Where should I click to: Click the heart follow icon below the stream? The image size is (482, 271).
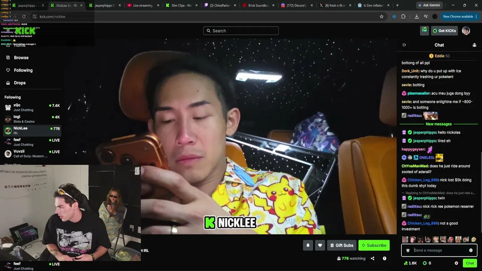tap(320, 245)
